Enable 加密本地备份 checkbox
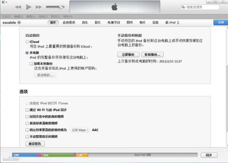 pos(31,64)
